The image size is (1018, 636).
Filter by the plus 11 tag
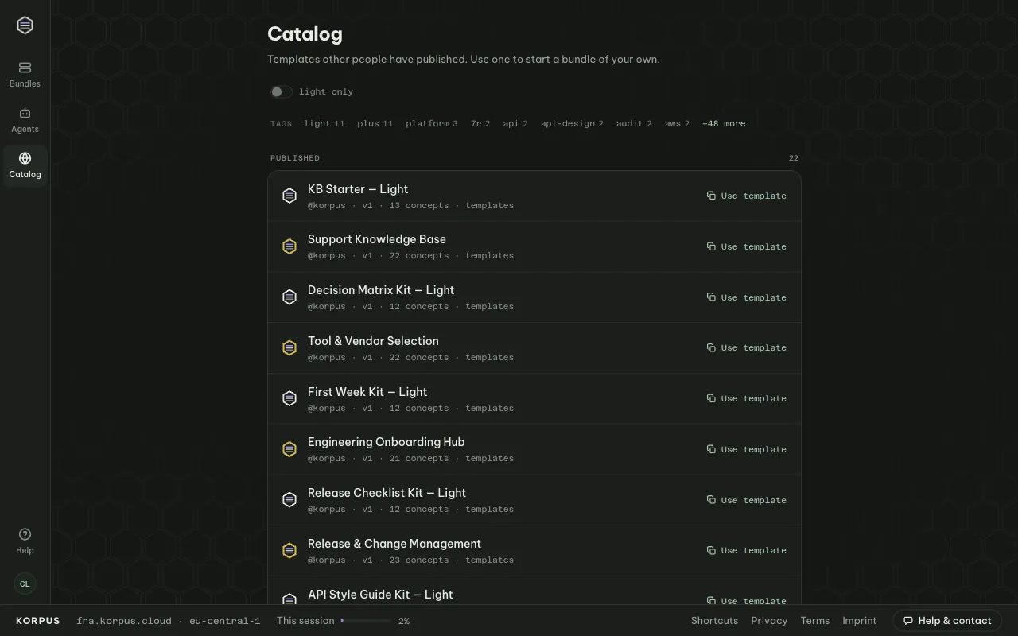(x=375, y=124)
